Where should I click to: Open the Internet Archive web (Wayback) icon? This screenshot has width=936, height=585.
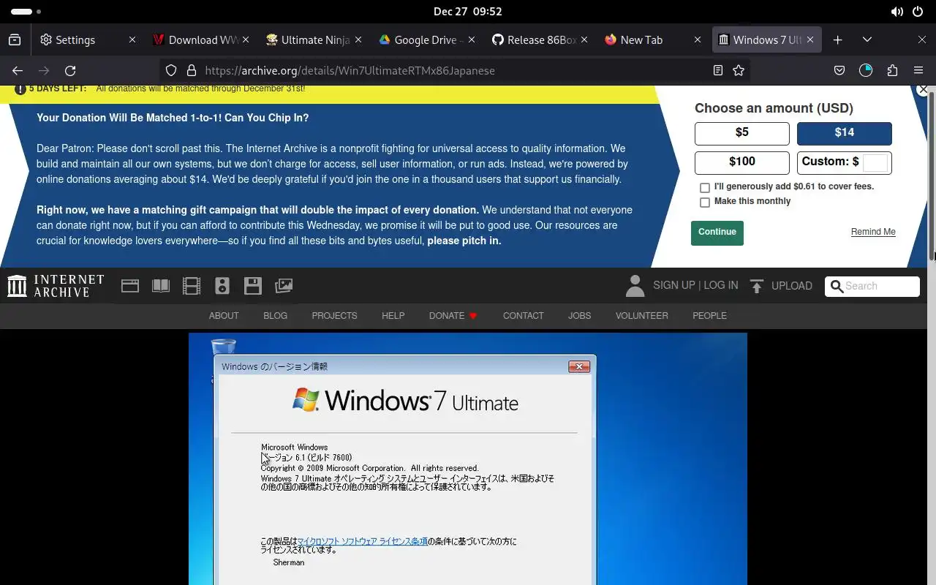[x=130, y=286]
